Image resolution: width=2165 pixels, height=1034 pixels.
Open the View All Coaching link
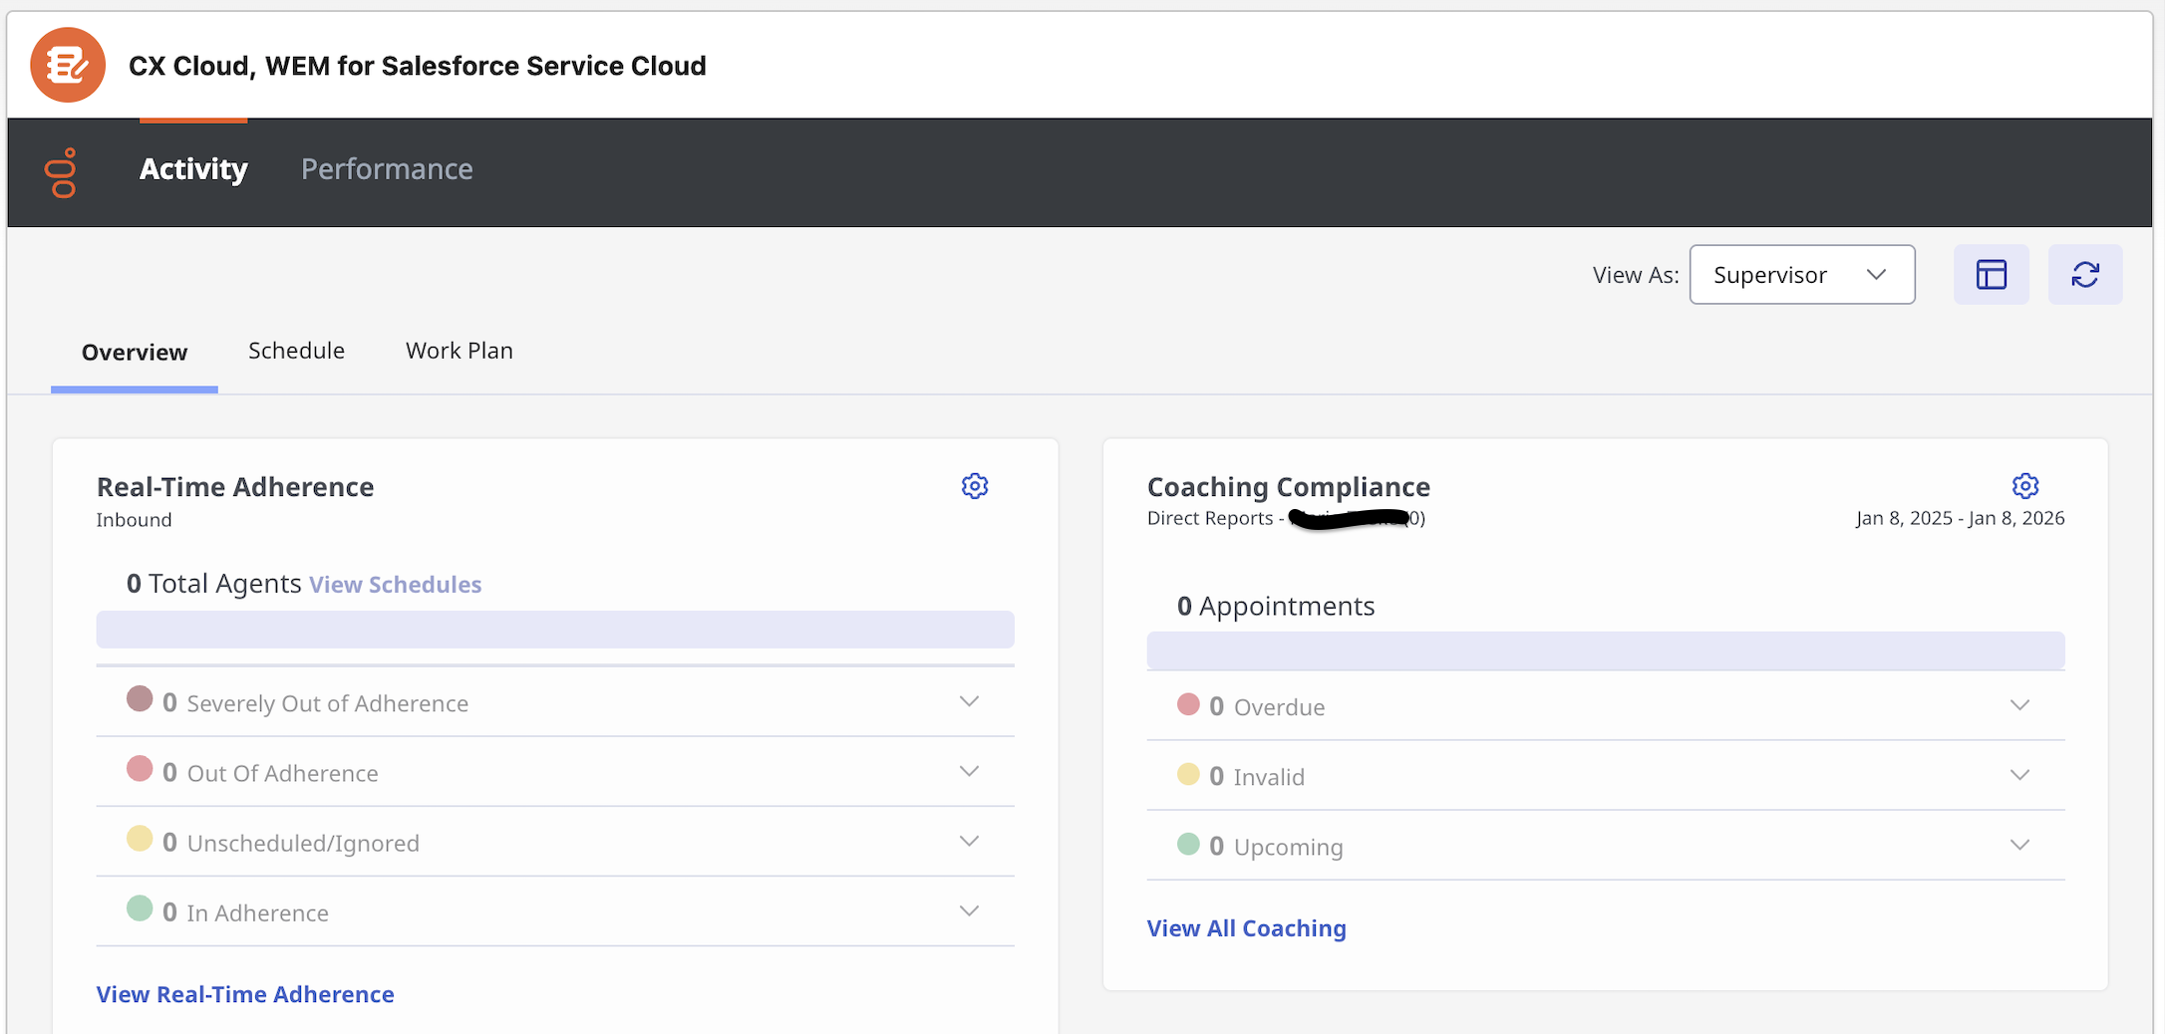(1246, 928)
